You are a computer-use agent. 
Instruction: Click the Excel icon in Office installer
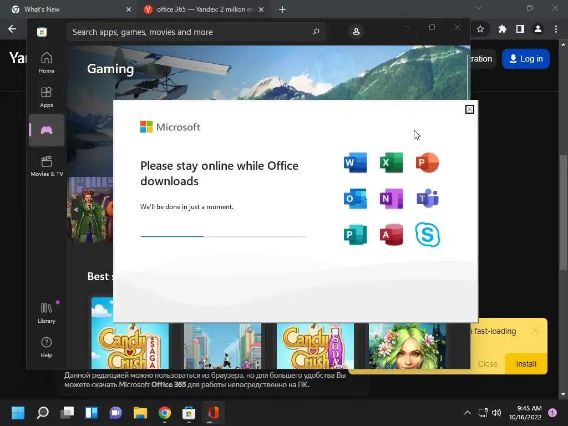(391, 163)
